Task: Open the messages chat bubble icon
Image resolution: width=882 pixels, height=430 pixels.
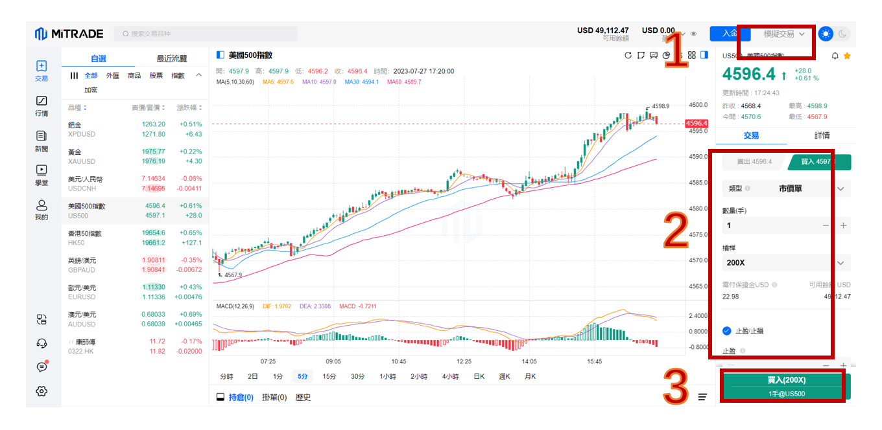Action: coord(42,367)
